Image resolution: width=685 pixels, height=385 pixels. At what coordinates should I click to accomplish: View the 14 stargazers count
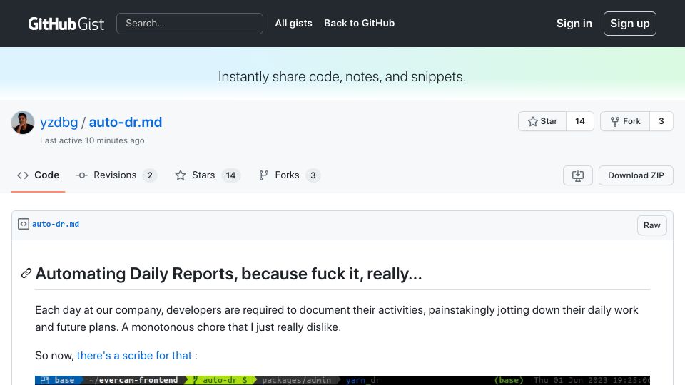(x=579, y=121)
